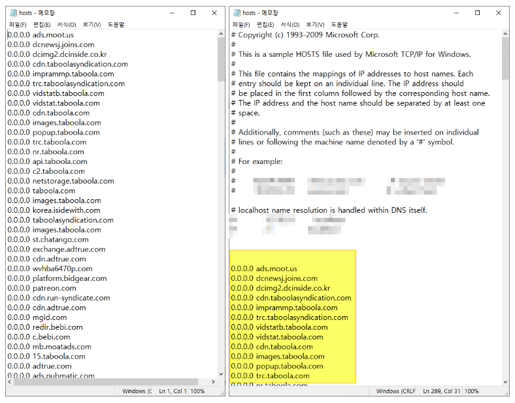Click highlighted 'imprammp.taboola.com' line in right window
The width and height of the screenshot is (515, 403).
point(284,308)
